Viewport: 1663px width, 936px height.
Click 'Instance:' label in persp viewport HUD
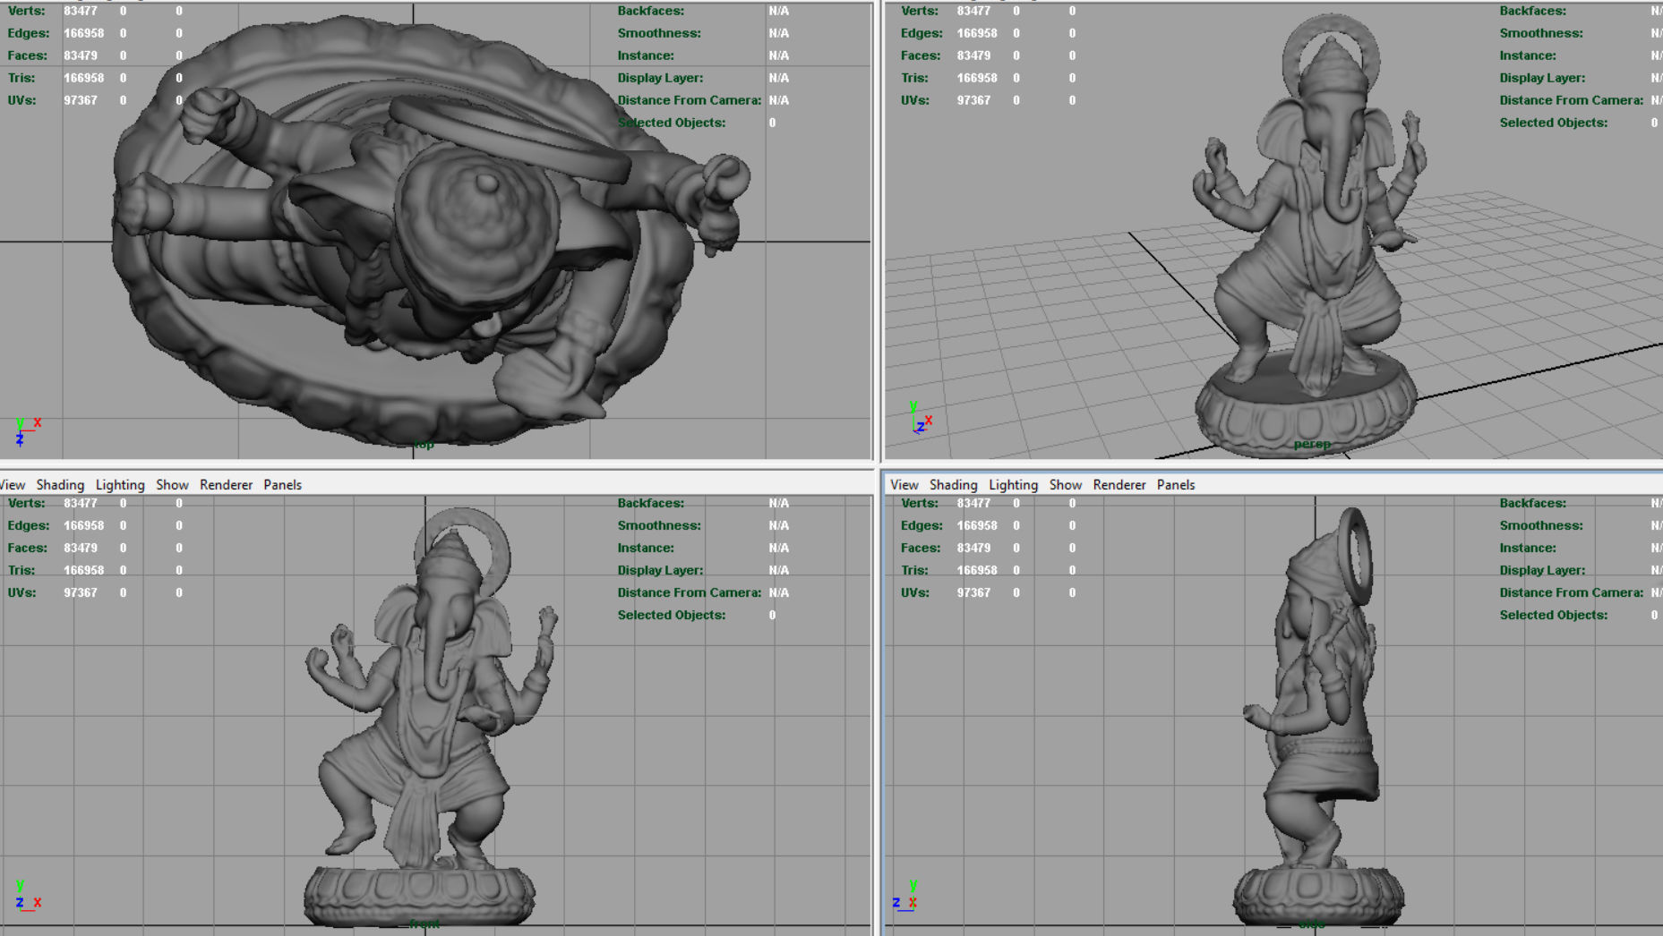(1528, 55)
